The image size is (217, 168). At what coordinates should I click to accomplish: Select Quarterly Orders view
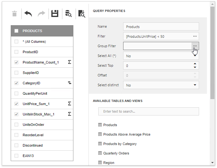click(x=116, y=153)
